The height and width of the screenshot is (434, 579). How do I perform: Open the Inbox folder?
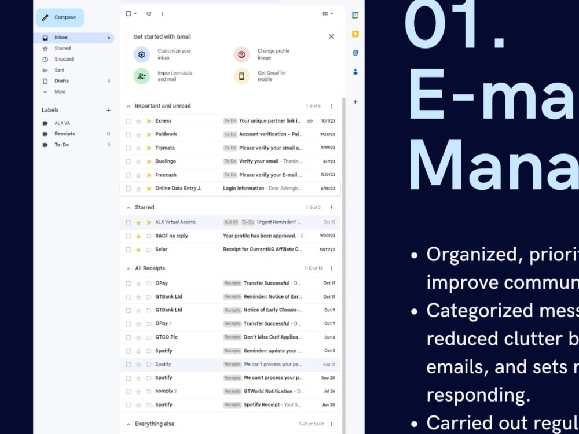(74, 38)
